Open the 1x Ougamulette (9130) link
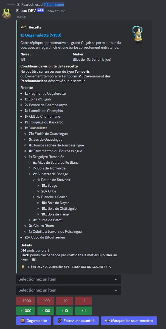The width and height of the screenshot is (166, 329). point(41,35)
